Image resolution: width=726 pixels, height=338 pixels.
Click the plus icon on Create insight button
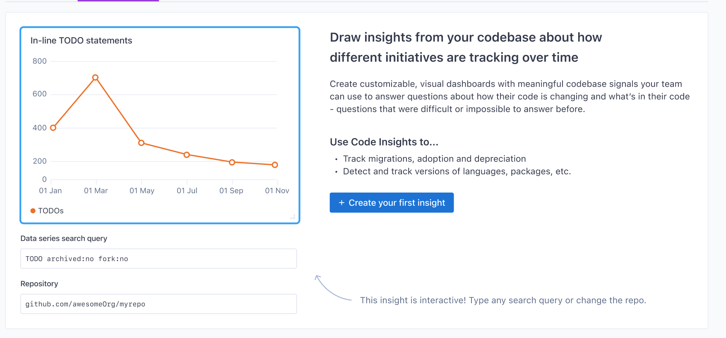341,203
